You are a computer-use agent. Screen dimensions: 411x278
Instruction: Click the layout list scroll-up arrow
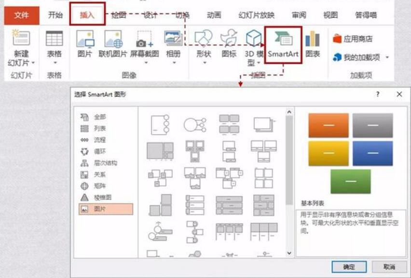tap(289, 112)
